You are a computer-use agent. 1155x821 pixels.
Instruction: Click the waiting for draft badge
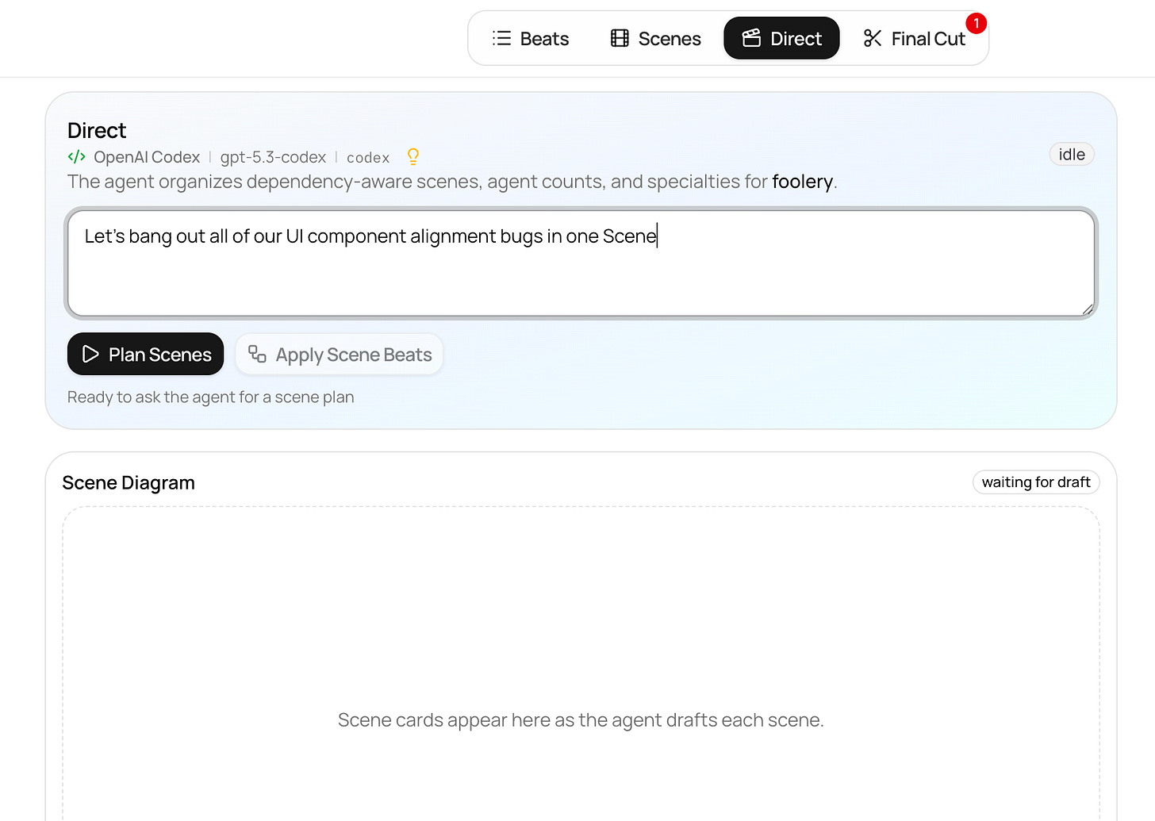click(x=1036, y=482)
